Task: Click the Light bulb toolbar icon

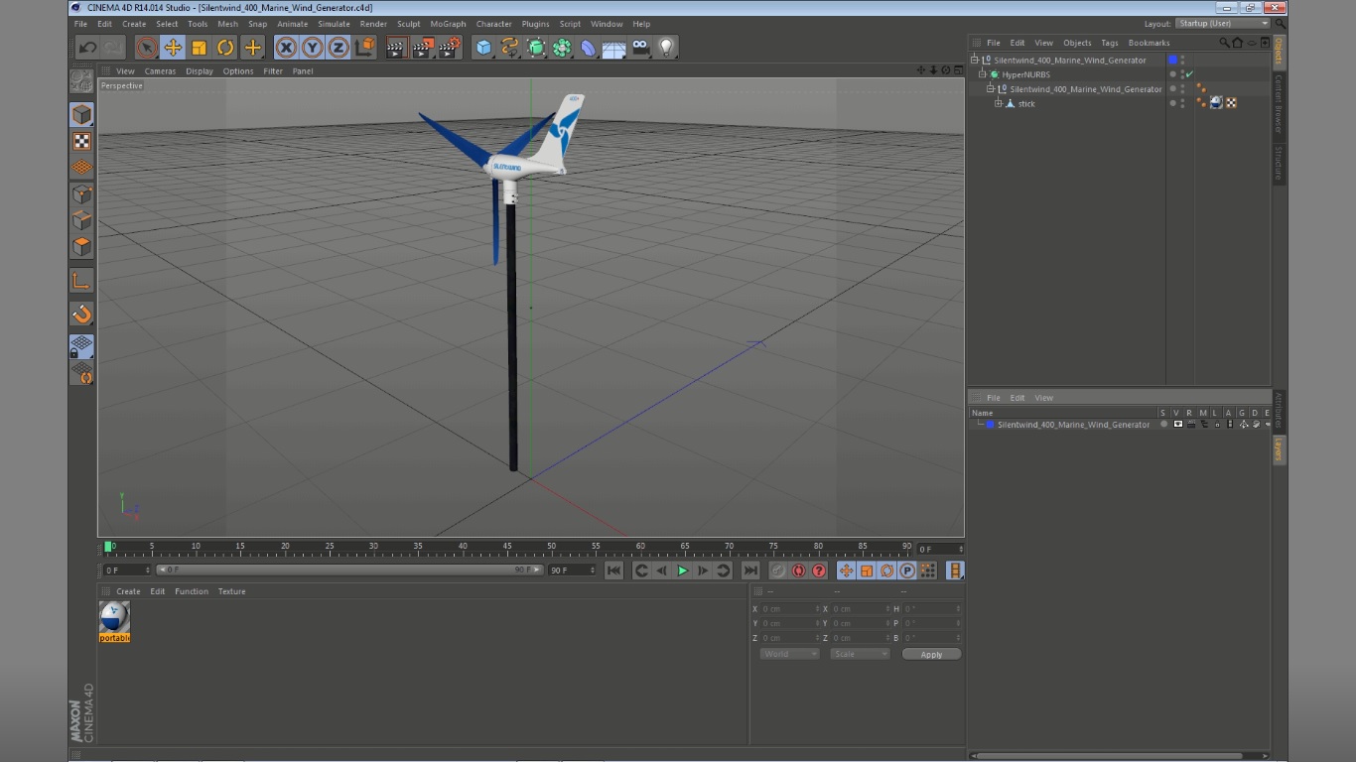Action: (667, 47)
